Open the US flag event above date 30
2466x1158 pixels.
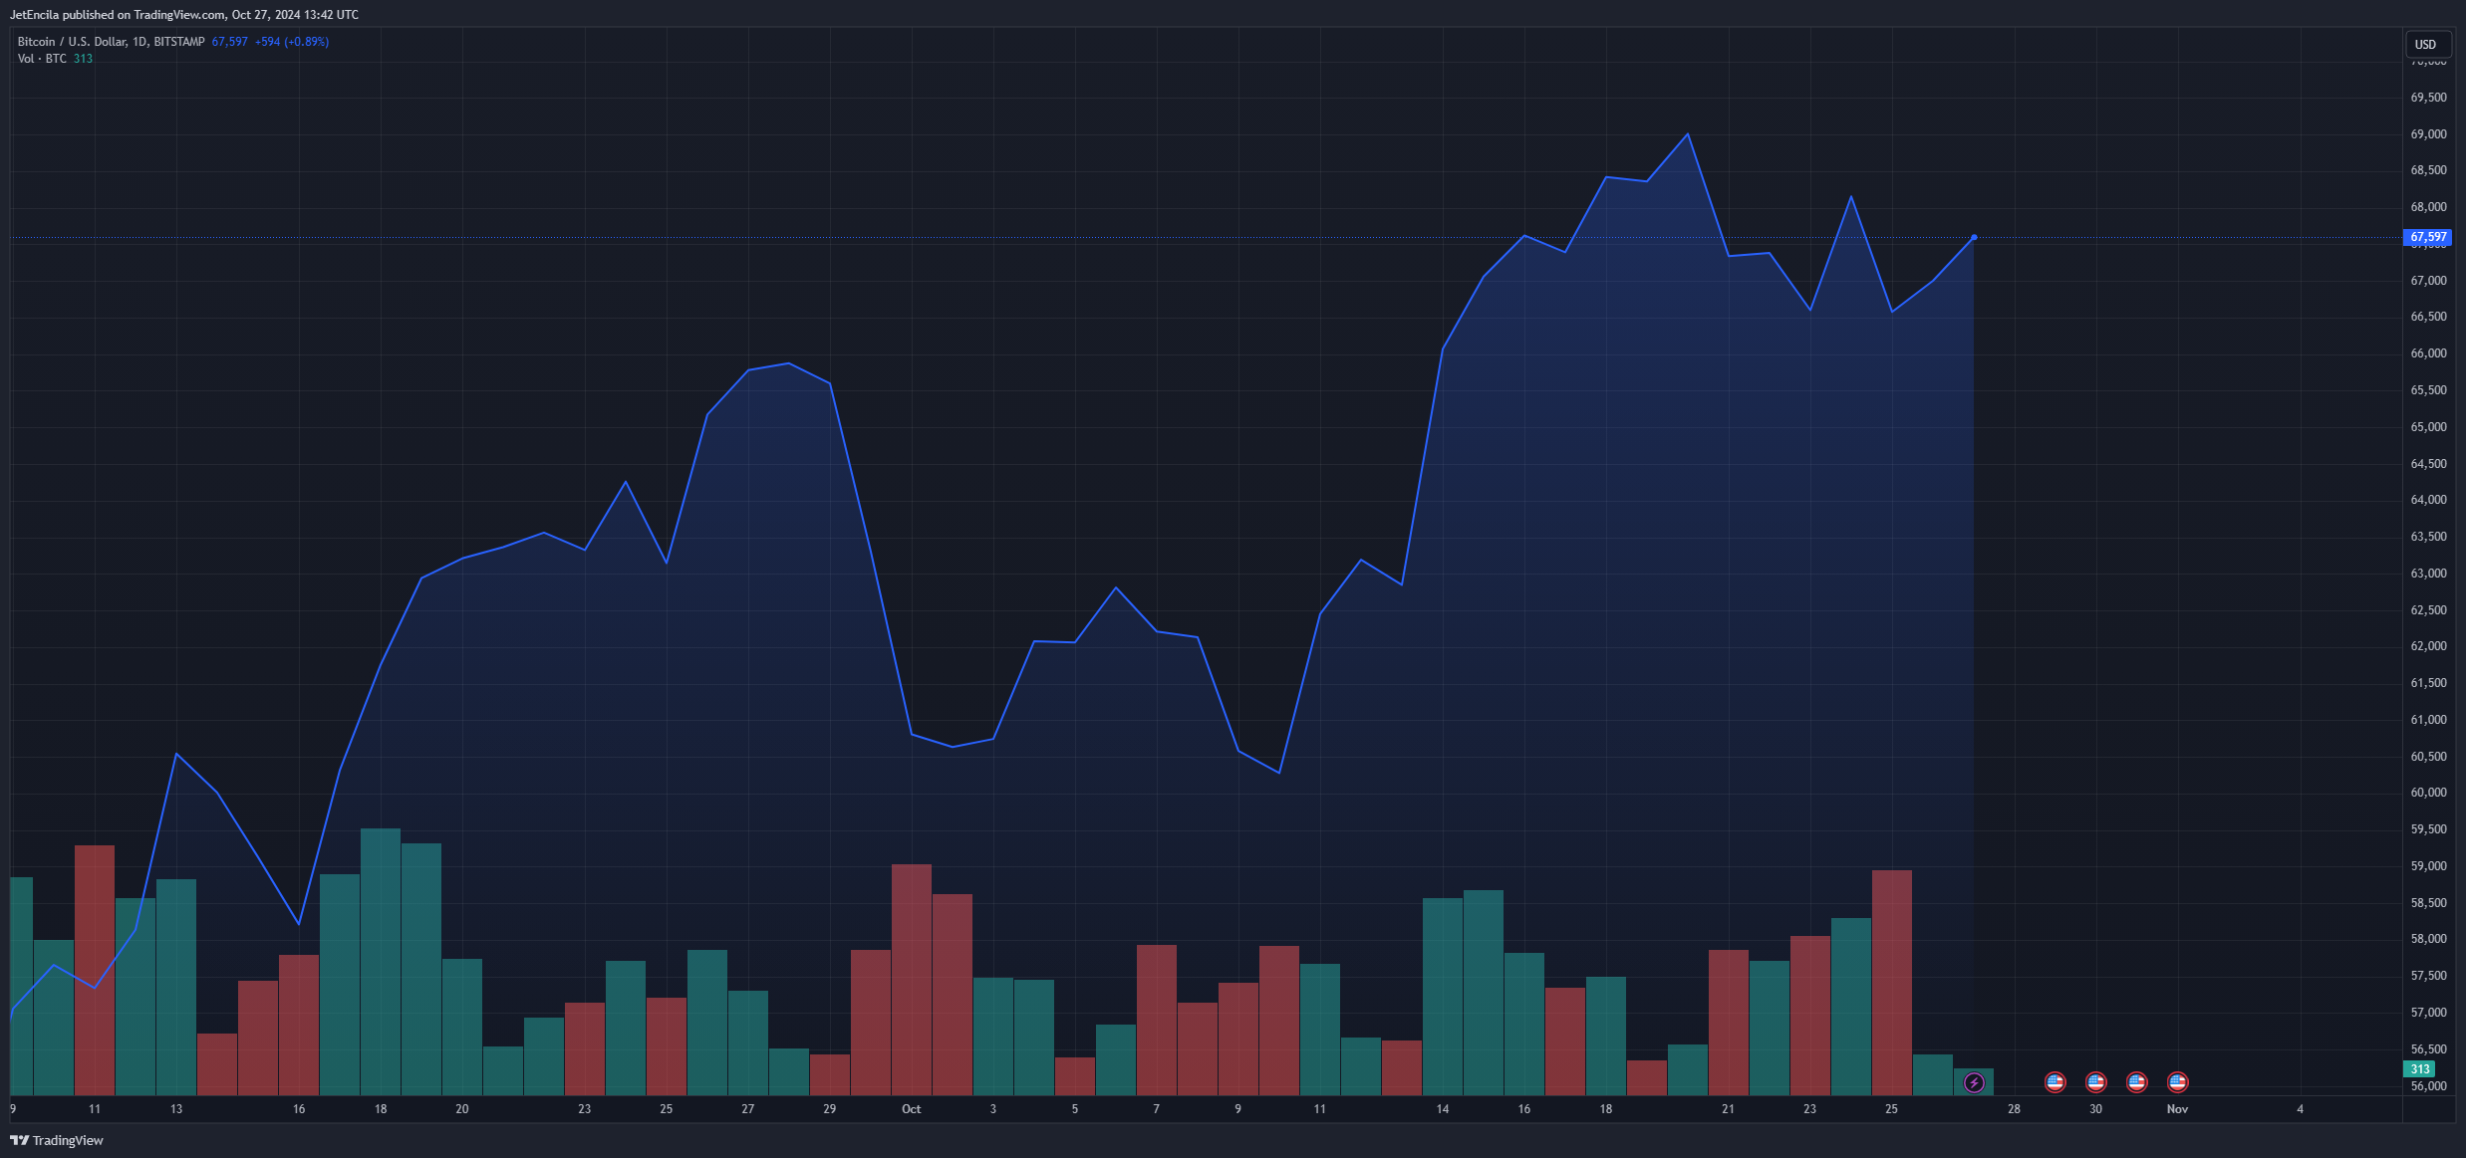click(x=2096, y=1082)
